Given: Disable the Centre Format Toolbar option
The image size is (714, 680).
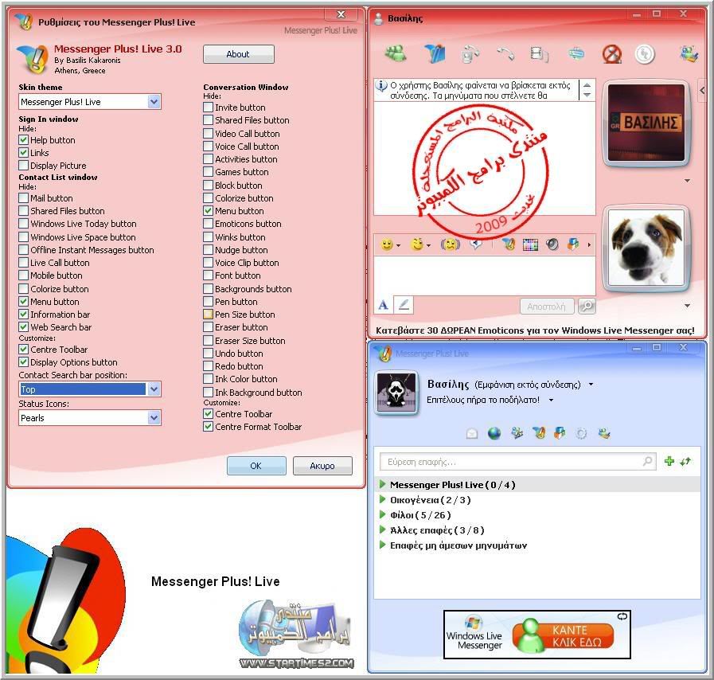Looking at the screenshot, I should pyautogui.click(x=208, y=427).
